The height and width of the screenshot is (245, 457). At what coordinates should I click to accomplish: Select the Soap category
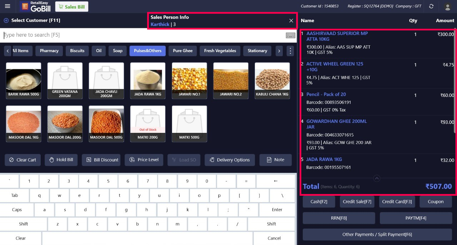click(118, 51)
